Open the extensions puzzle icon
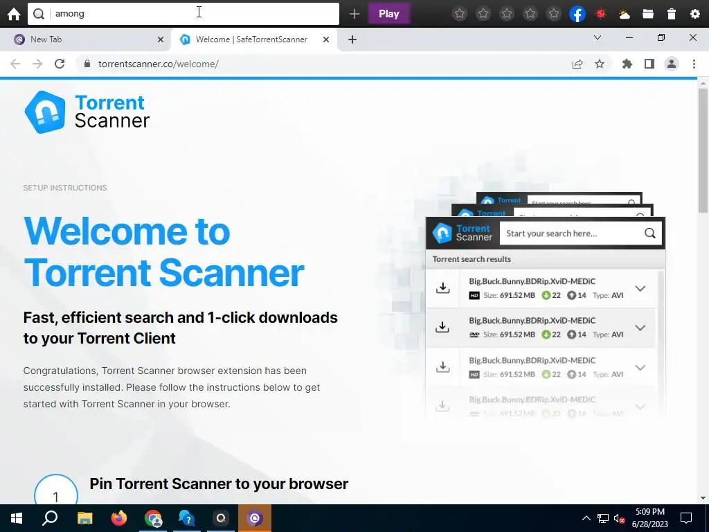 click(x=627, y=64)
